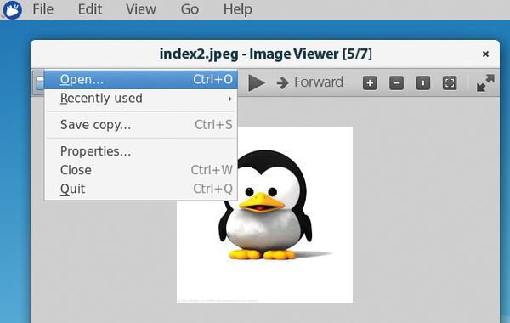This screenshot has height=323, width=510.
Task: Open the Edit menu
Action: 90,9
